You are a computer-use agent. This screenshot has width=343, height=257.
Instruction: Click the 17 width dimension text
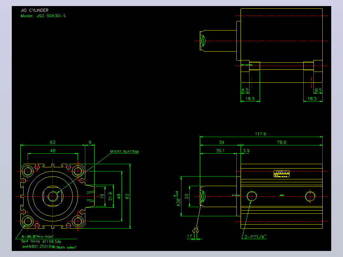tap(189, 236)
